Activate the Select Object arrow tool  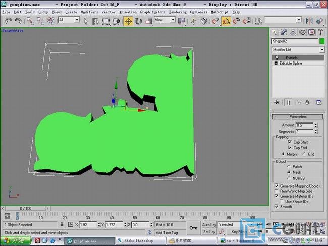[86, 21]
